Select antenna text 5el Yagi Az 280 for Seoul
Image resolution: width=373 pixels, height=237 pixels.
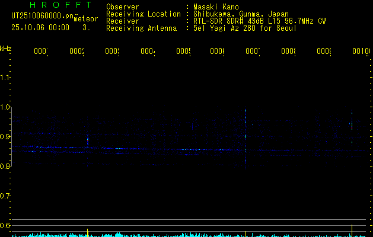click(245, 28)
